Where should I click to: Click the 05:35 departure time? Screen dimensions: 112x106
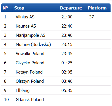67,90
